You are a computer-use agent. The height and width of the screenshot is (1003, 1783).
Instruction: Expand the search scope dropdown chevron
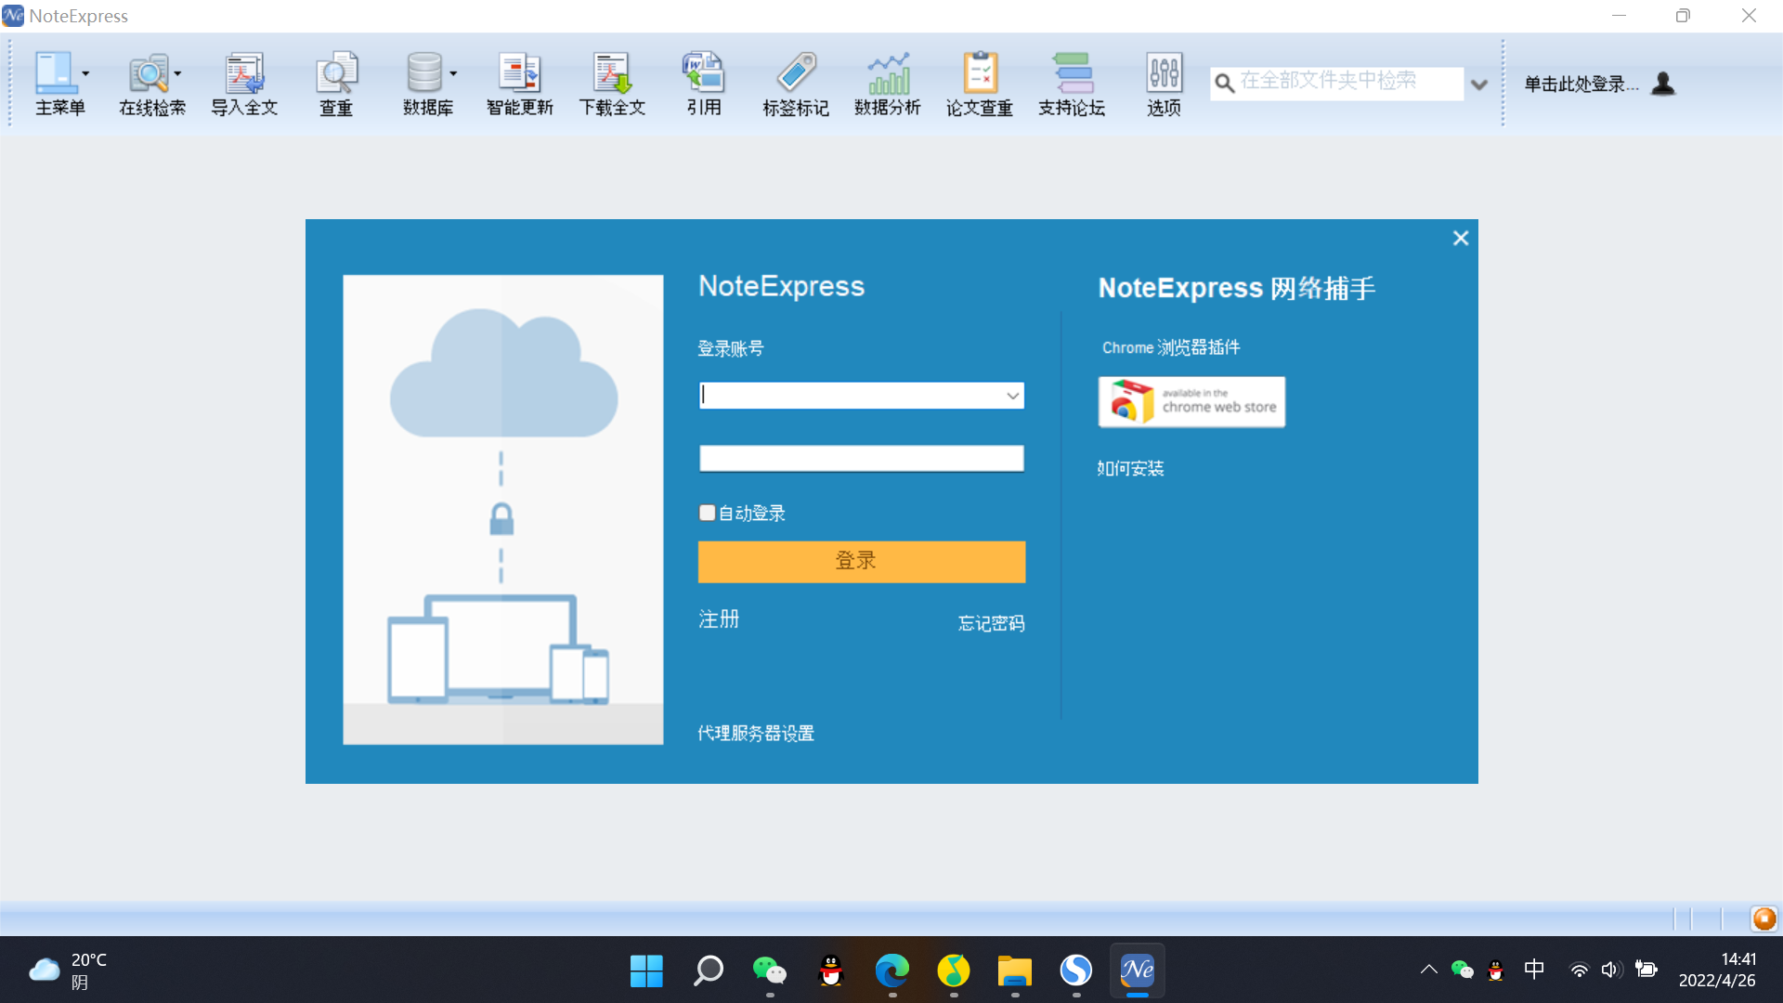coord(1479,85)
